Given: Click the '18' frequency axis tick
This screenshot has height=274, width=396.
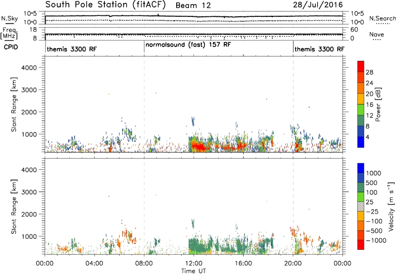Looking at the screenshot, I should [34, 30].
